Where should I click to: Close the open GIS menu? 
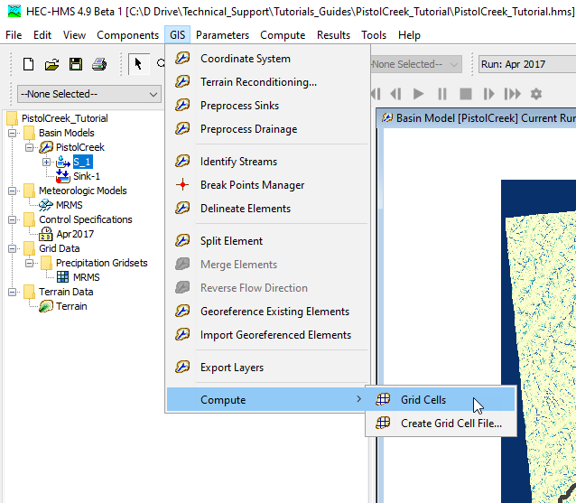click(x=178, y=35)
